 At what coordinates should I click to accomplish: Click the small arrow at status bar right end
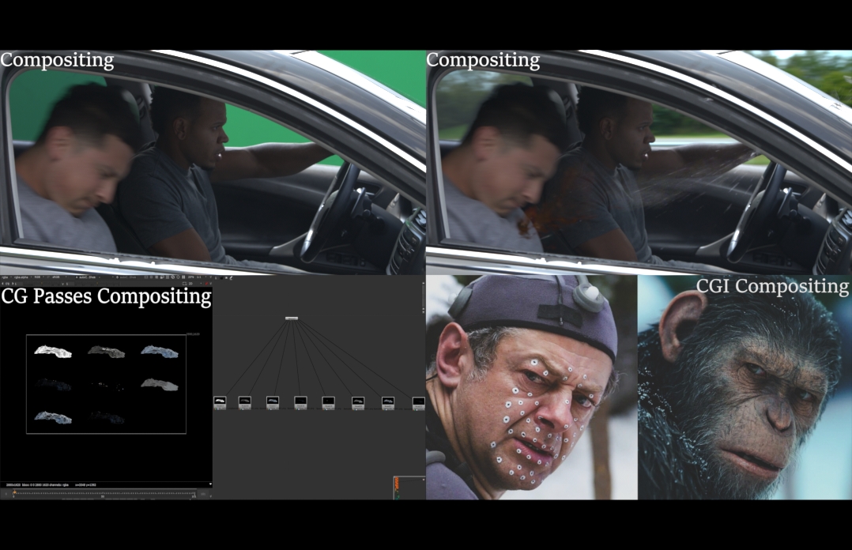[x=210, y=484]
